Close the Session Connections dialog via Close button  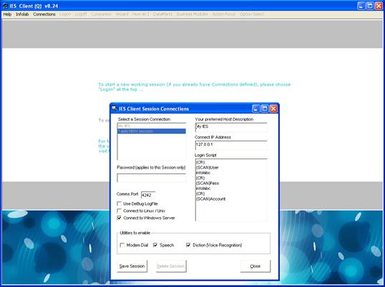(255, 266)
